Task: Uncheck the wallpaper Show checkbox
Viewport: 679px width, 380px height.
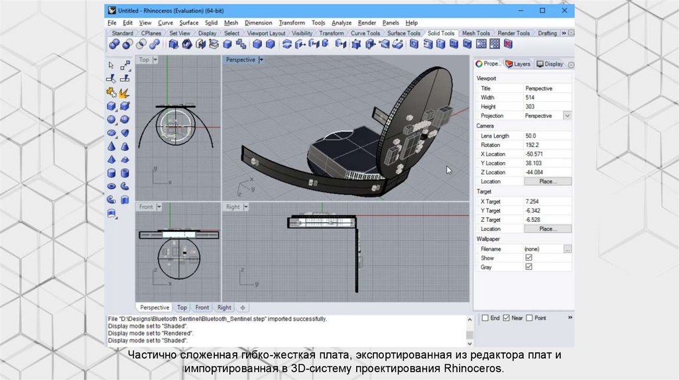Action: (528, 258)
